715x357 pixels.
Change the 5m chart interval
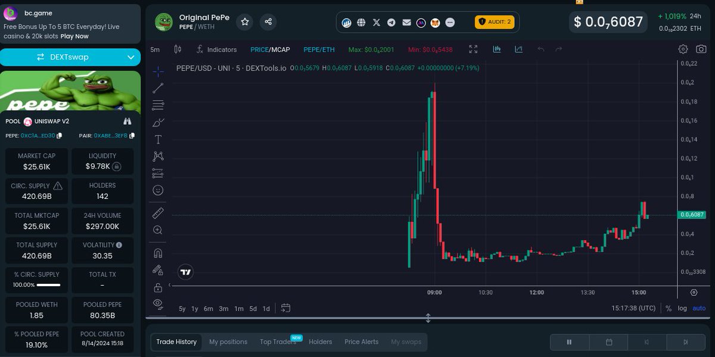coord(155,49)
